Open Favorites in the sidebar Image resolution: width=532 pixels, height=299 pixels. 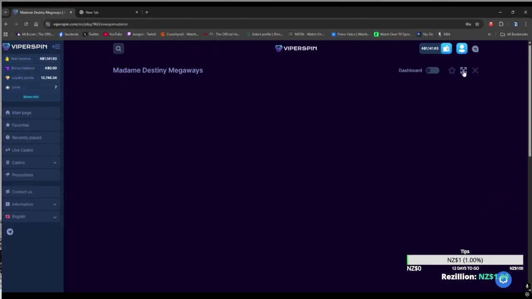[x=31, y=125]
